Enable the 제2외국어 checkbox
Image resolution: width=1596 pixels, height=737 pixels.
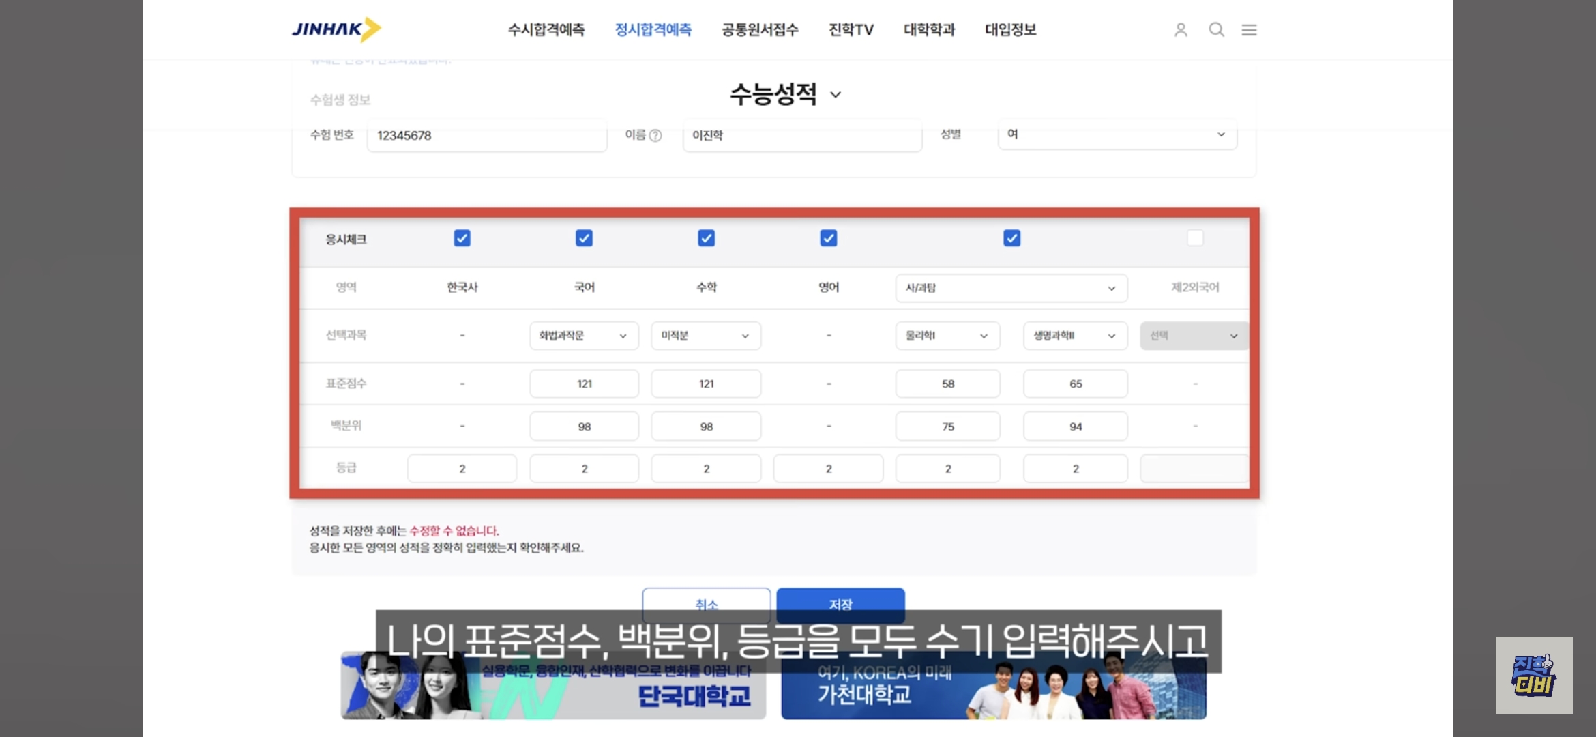1195,238
